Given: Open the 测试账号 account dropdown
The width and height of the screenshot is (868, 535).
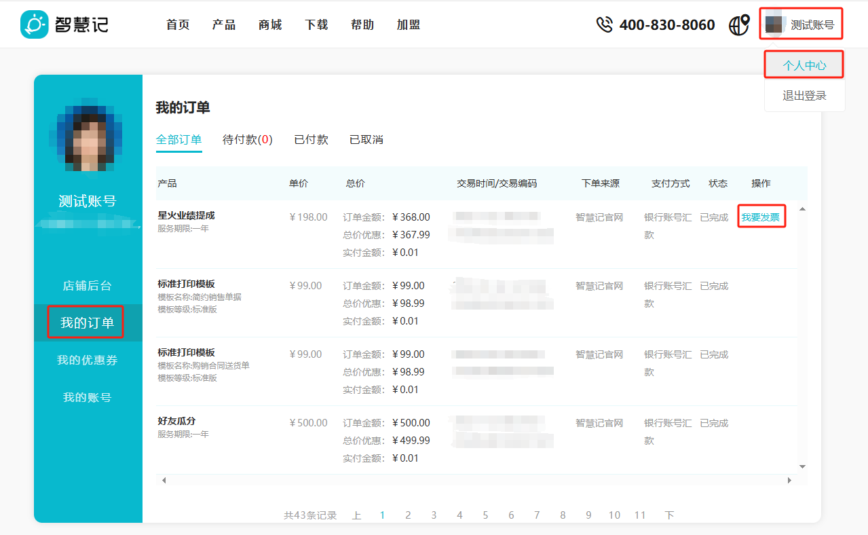Looking at the screenshot, I should (x=801, y=24).
